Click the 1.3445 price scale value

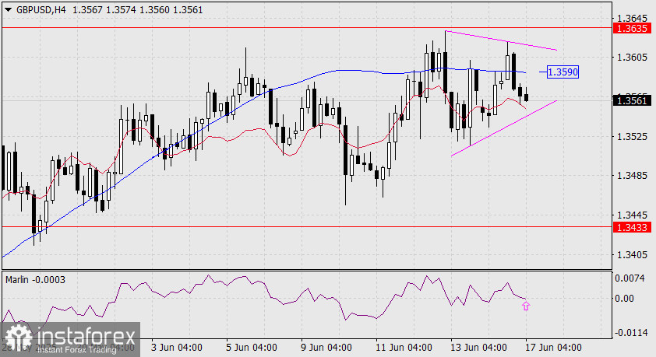tap(632, 215)
